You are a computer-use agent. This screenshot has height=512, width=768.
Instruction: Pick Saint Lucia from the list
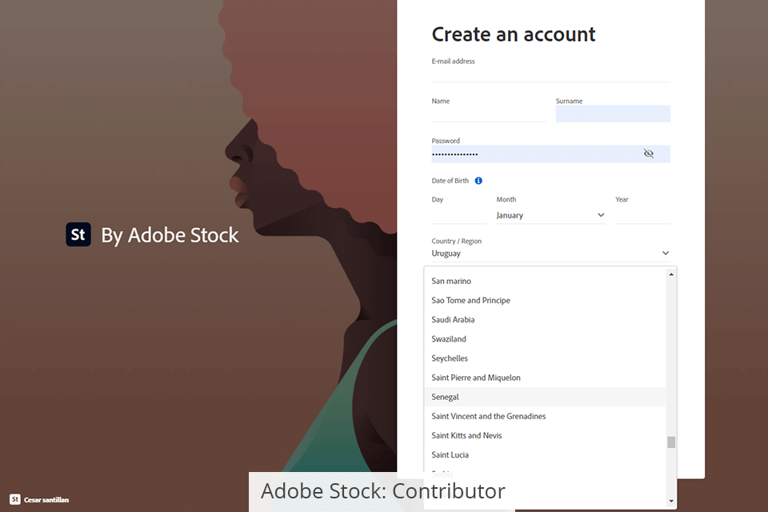tap(450, 455)
